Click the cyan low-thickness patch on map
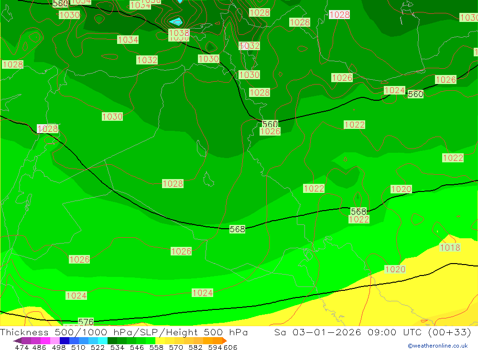Image resolution: width=478 pixels, height=350 pixels. [176, 21]
